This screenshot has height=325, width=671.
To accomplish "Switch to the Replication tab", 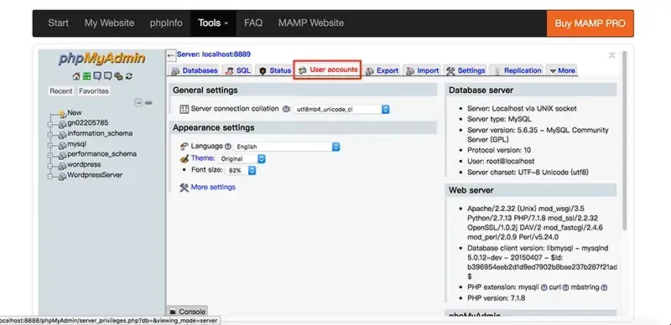I will (517, 70).
